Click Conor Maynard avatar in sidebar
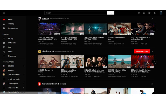Screen dimensions: 166x104 4,83
